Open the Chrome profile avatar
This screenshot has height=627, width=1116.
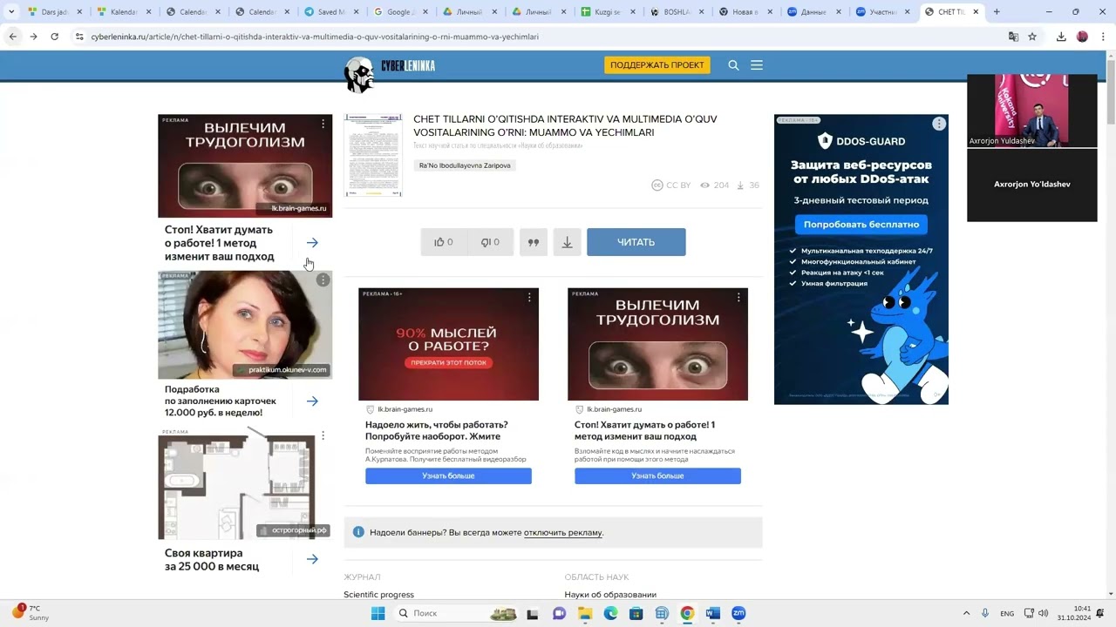(x=1082, y=37)
